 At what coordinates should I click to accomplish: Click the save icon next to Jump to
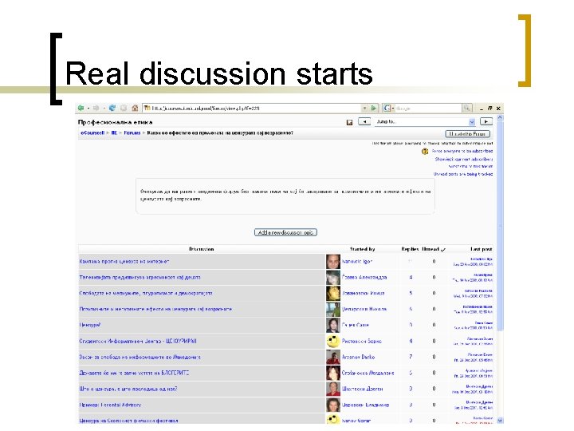tap(349, 122)
